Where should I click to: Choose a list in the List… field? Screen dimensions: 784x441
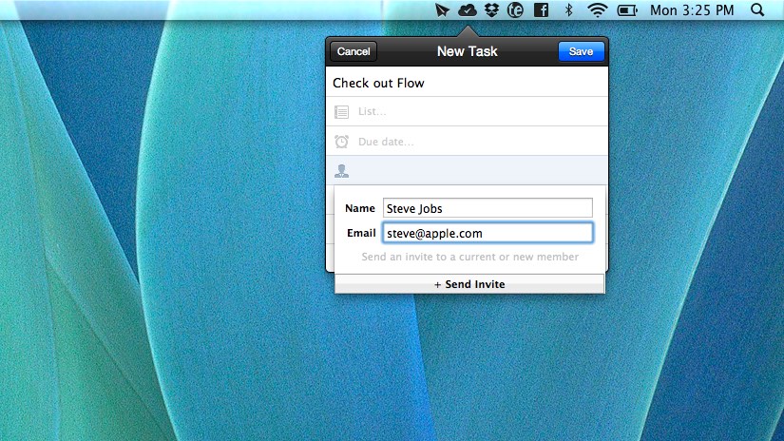click(467, 111)
